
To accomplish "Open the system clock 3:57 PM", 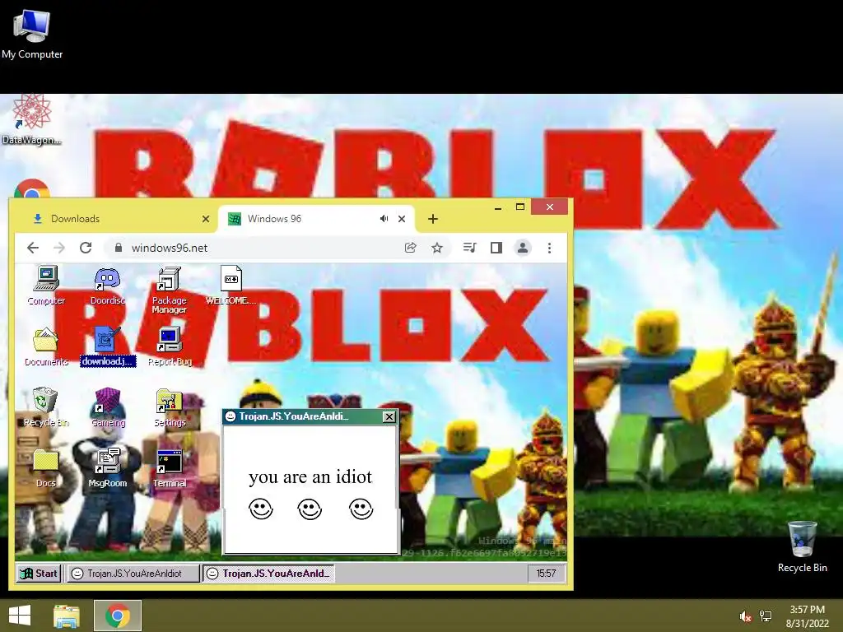I will pos(807,616).
